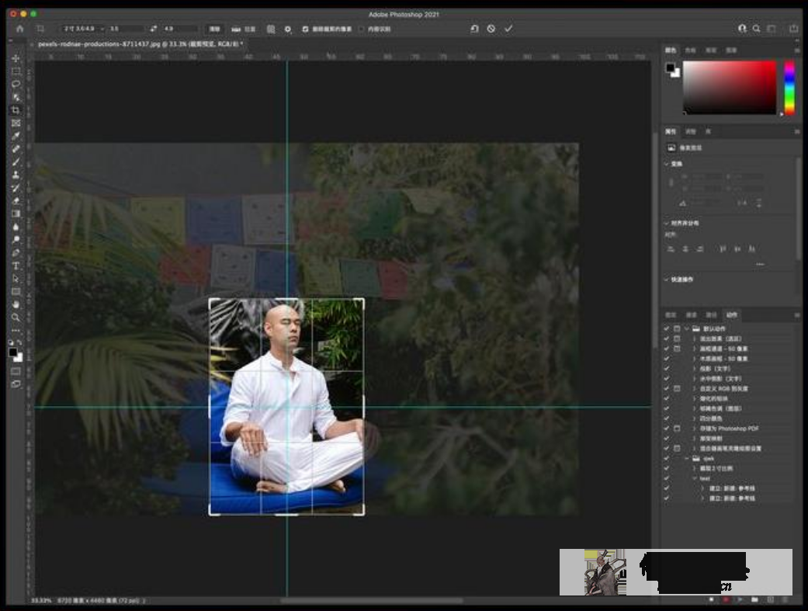
Task: Commit the crop with checkmark icon
Action: 508,29
